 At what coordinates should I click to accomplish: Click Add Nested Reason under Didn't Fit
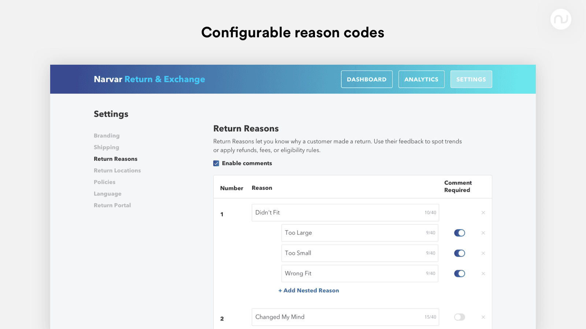click(308, 290)
